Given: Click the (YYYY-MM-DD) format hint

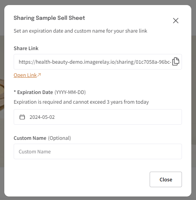Looking at the screenshot, I should click(70, 92).
